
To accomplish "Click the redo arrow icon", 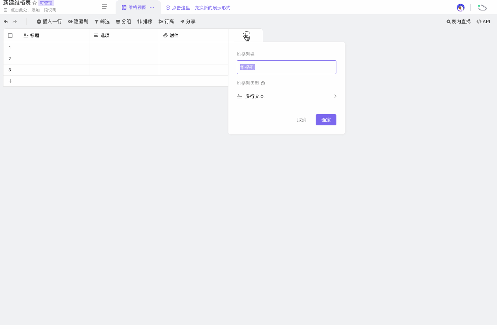I will [15, 21].
